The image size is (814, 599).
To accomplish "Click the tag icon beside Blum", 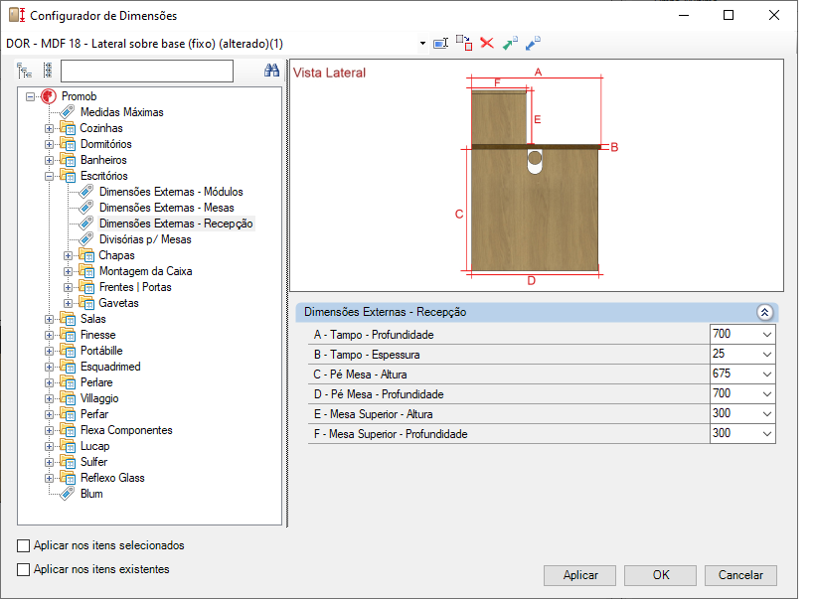I will pyautogui.click(x=68, y=494).
